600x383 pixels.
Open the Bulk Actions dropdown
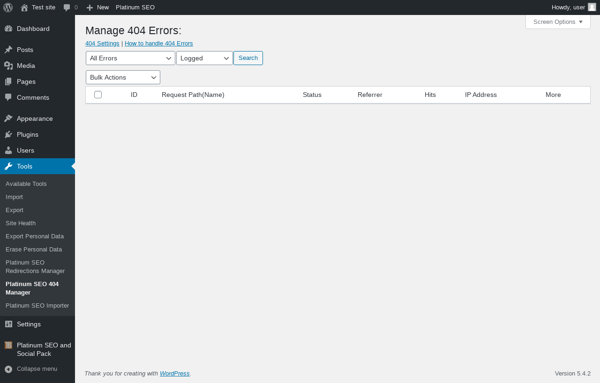point(123,77)
